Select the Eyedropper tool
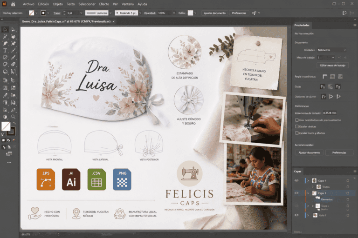Screen dimensions: 358x238 5,95
